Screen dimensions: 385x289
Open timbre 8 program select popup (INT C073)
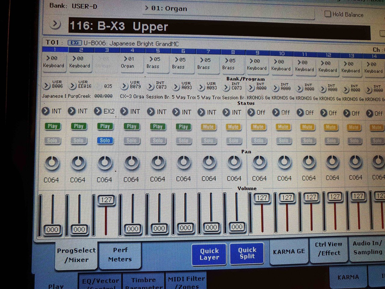point(227,88)
